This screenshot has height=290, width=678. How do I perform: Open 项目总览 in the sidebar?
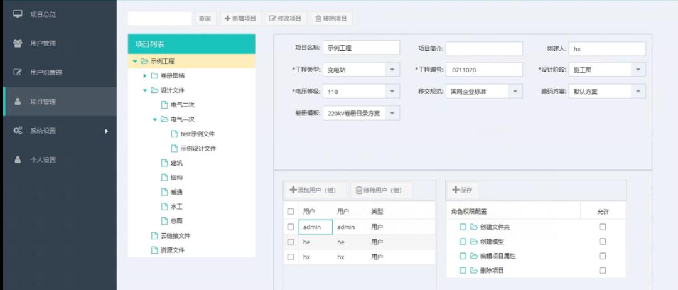click(60, 14)
